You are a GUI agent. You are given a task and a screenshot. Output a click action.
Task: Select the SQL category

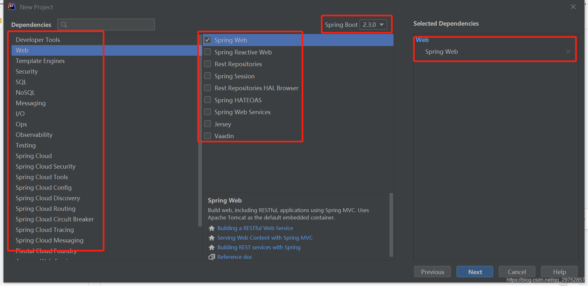point(104,82)
